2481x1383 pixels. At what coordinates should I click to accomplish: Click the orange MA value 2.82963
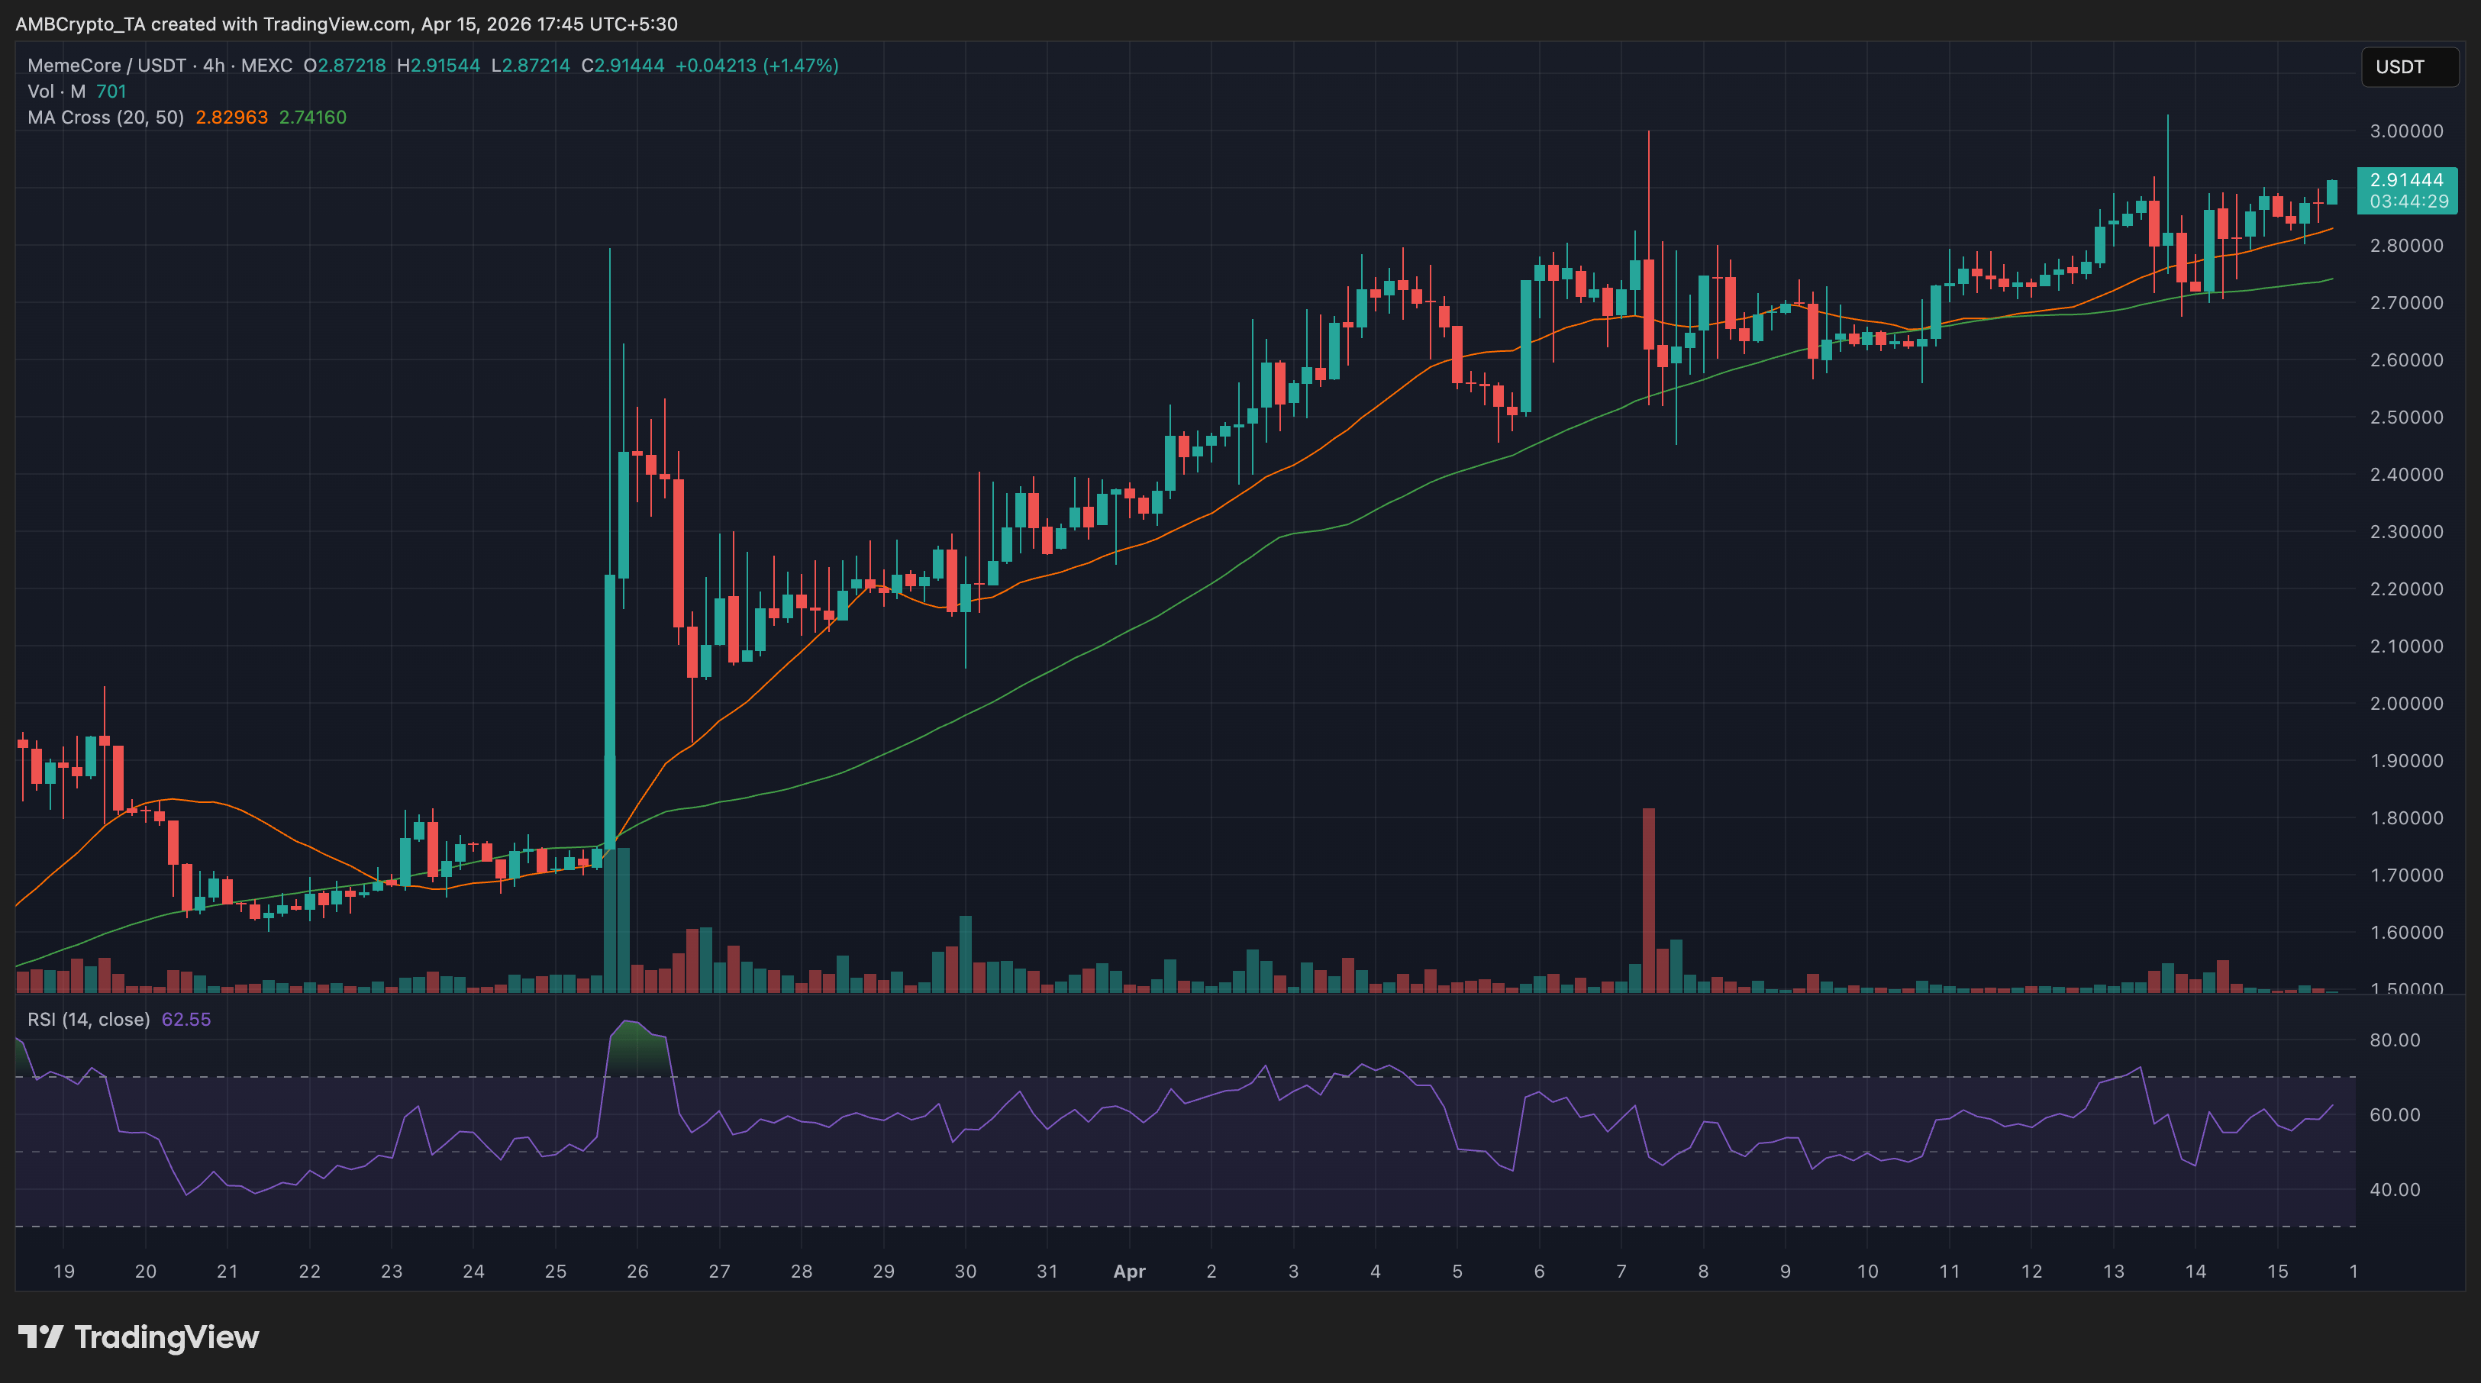[231, 118]
